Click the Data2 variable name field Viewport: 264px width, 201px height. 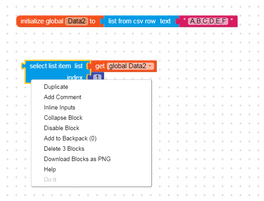[77, 21]
